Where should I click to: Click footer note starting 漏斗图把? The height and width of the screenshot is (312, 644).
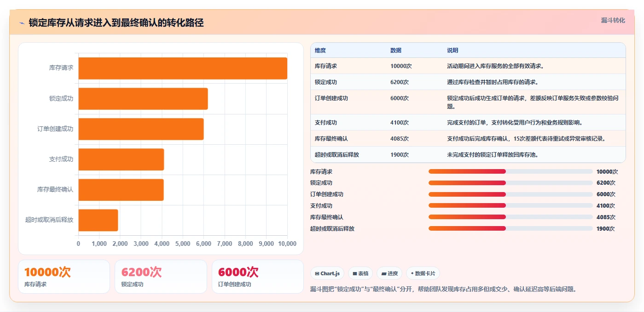click(x=444, y=289)
